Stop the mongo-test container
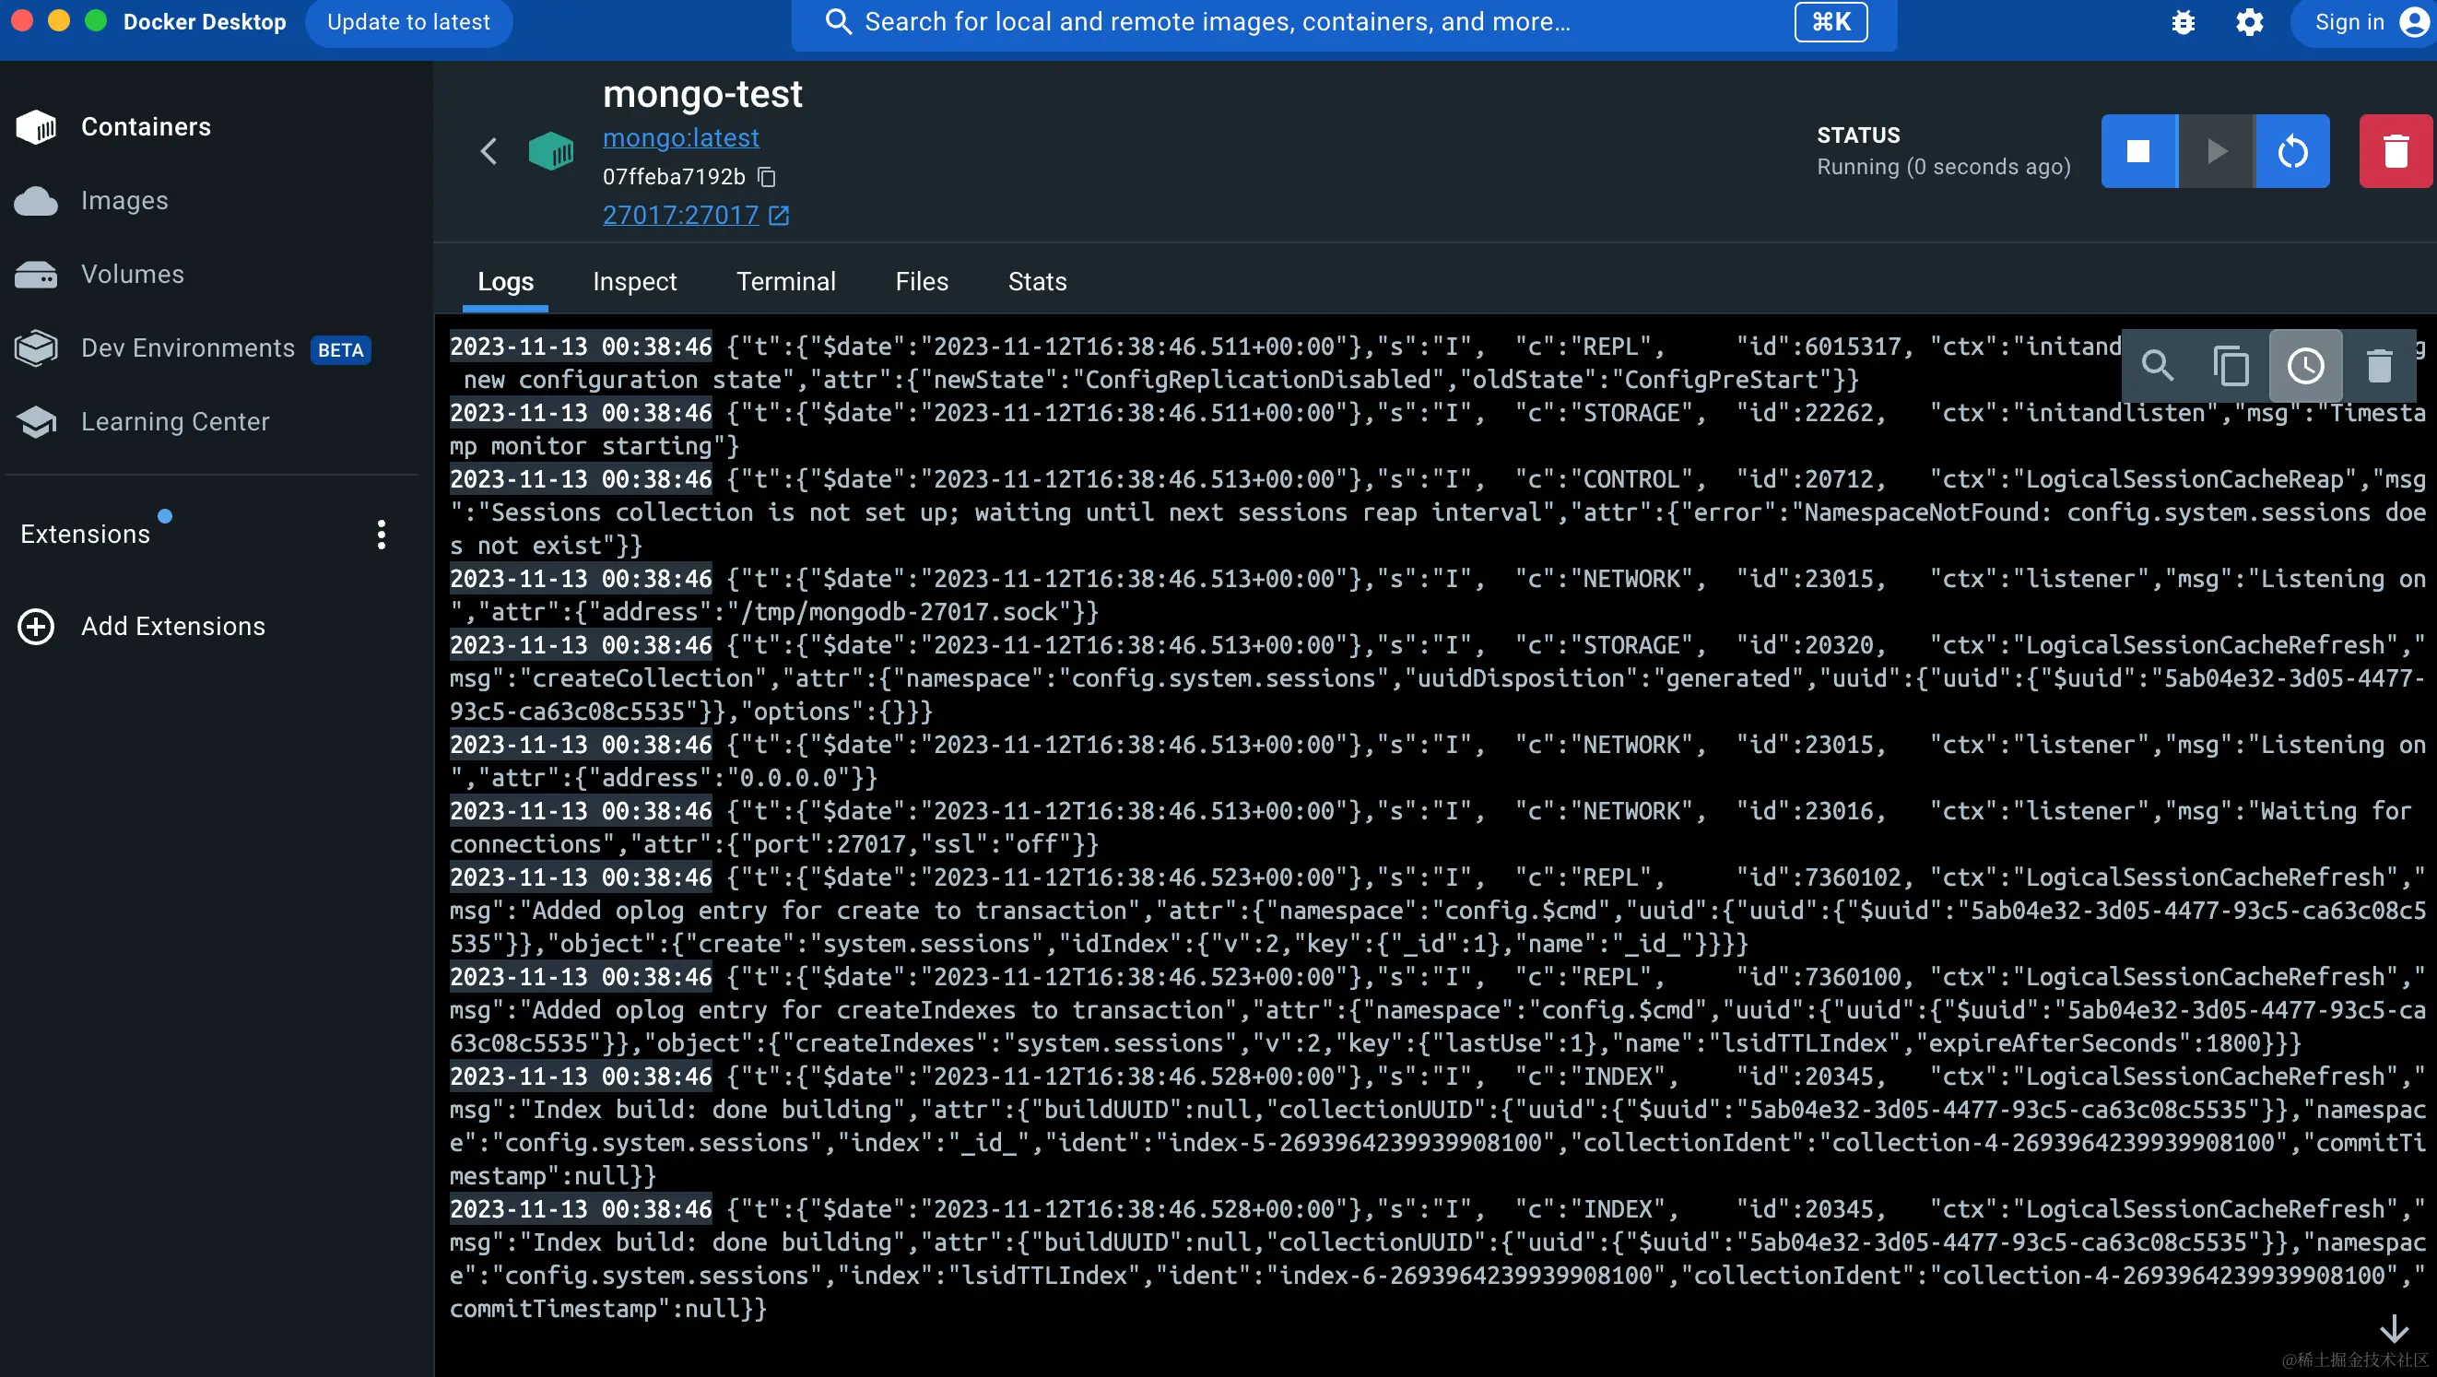This screenshot has height=1377, width=2437. [2138, 151]
